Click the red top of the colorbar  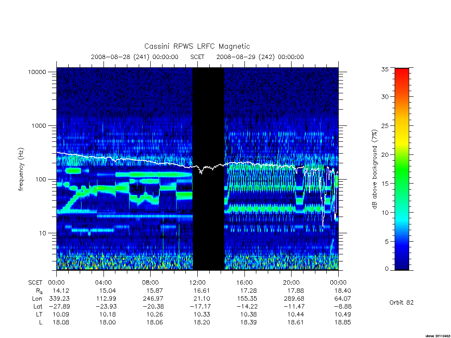click(x=402, y=73)
